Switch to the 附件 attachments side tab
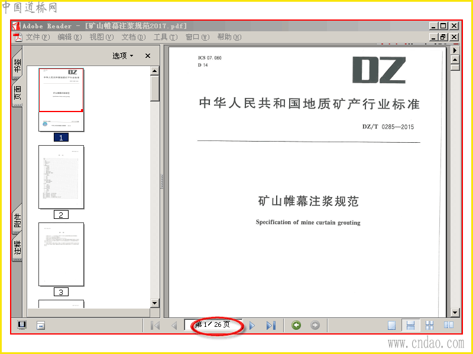Image resolution: width=473 pixels, height=354 pixels. 18,221
